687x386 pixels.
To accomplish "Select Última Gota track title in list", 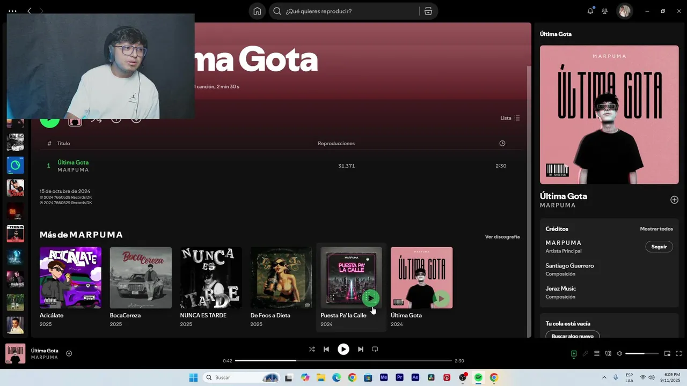I will pos(73,162).
